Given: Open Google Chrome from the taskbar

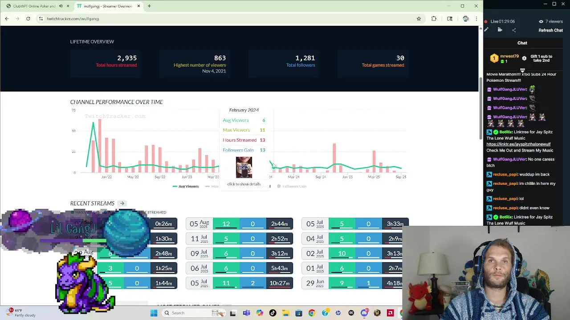Looking at the screenshot, I should coord(312,313).
